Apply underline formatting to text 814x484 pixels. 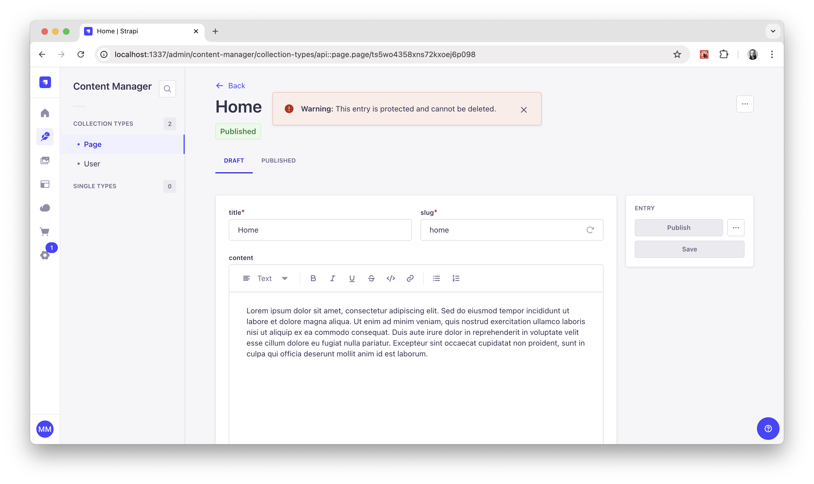[352, 278]
